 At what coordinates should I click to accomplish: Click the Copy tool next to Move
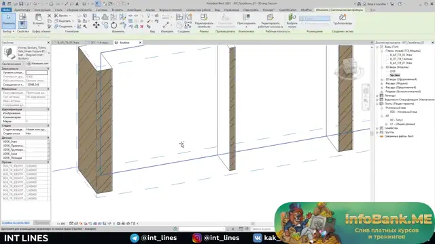tap(105, 26)
